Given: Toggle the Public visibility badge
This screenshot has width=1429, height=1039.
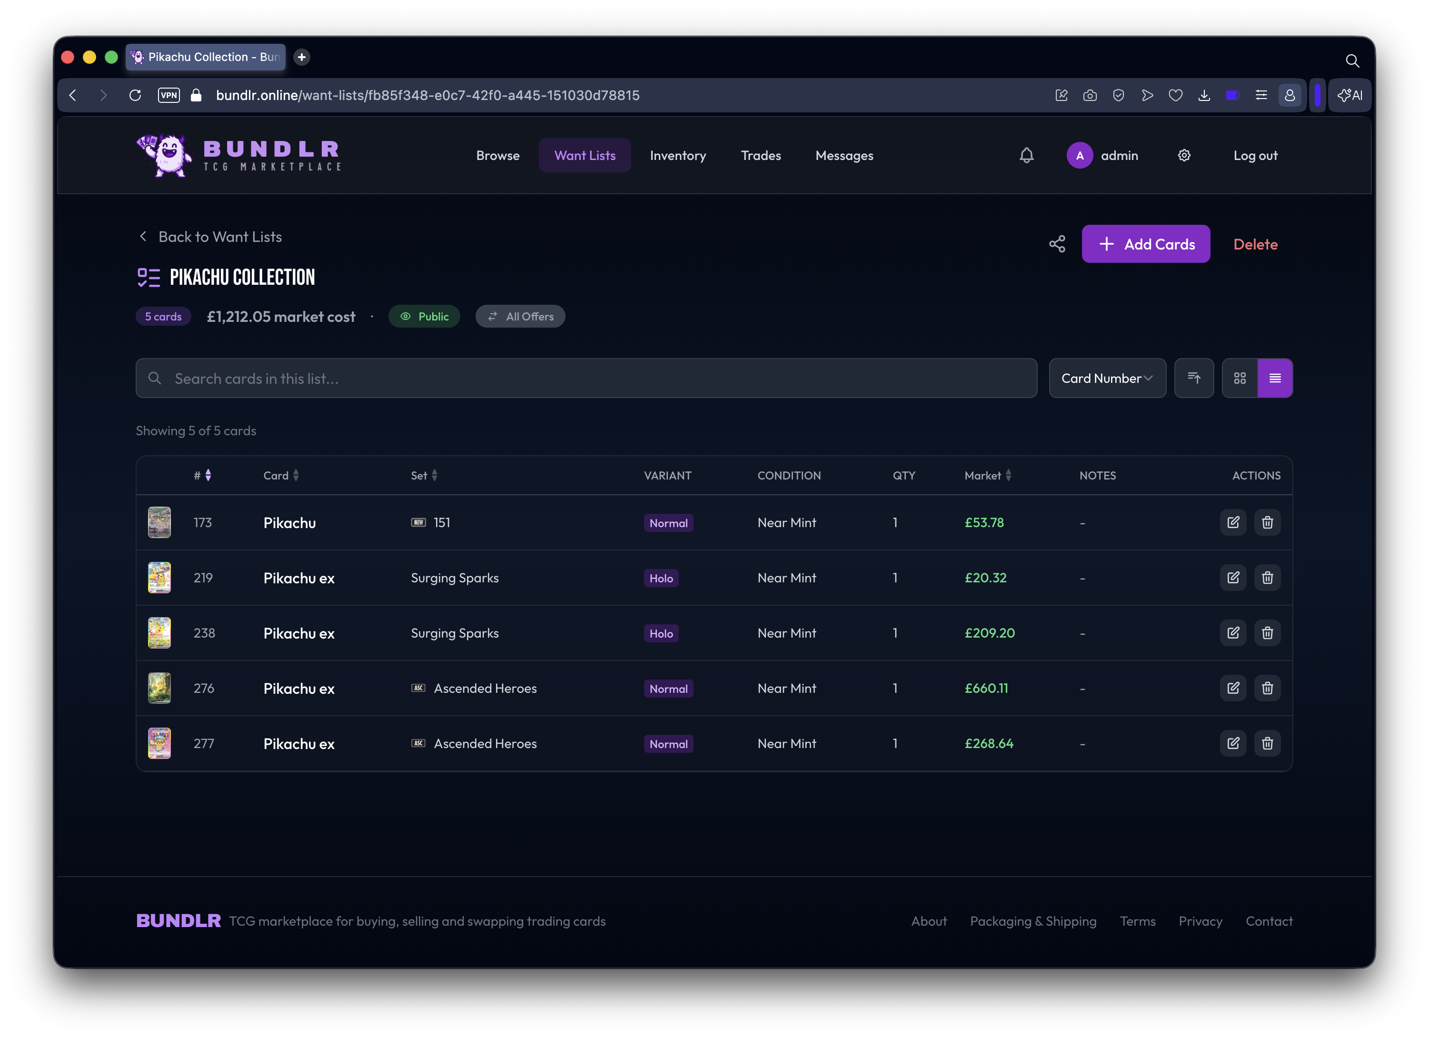Looking at the screenshot, I should click(x=424, y=316).
